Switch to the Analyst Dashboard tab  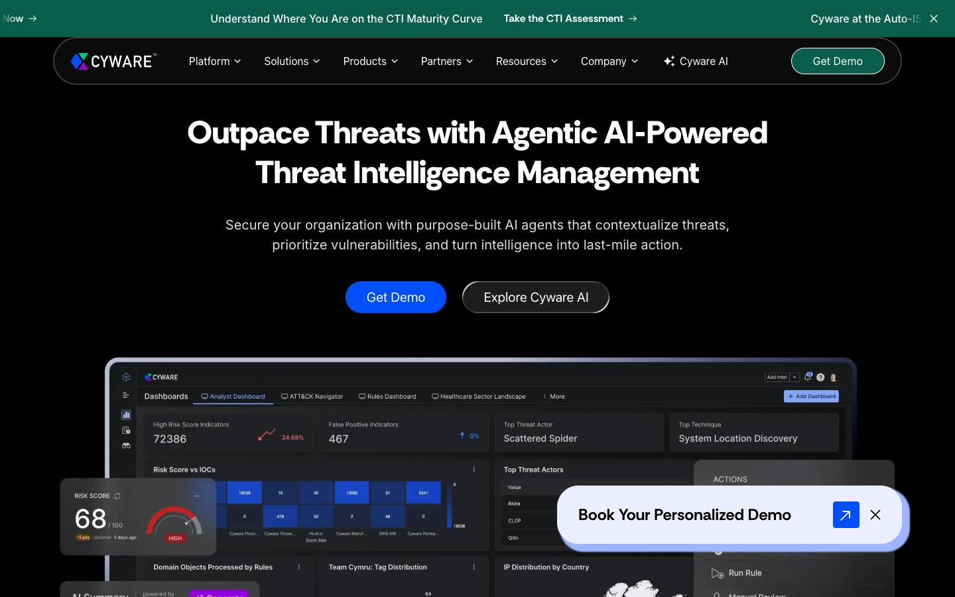(x=233, y=397)
